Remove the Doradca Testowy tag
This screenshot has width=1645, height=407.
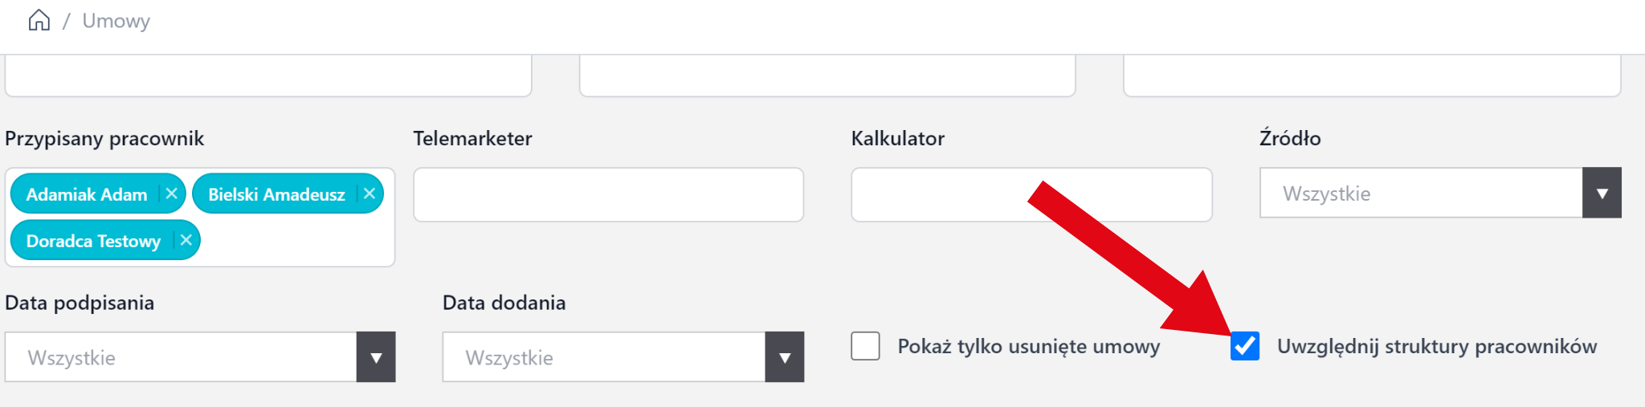tap(186, 240)
